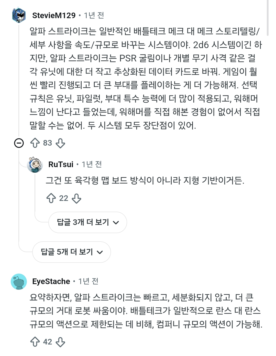This screenshot has width=276, height=356.
Task: Click the page scrollbar on right edge
Action: pos(268,18)
